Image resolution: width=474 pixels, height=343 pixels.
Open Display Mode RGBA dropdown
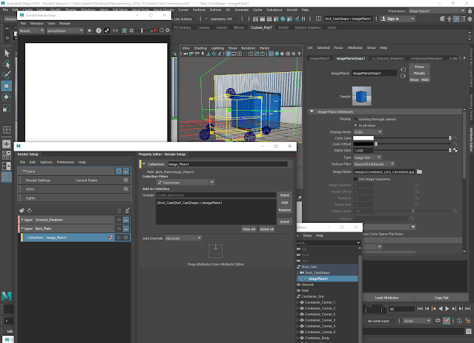pos(368,132)
